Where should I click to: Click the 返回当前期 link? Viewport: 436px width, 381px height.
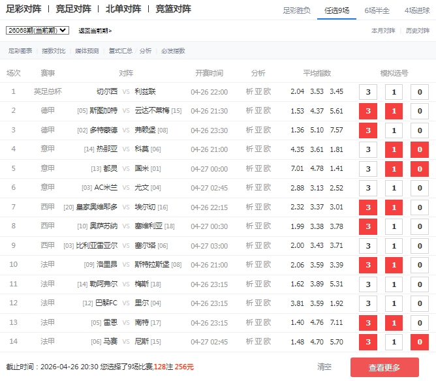(x=95, y=31)
